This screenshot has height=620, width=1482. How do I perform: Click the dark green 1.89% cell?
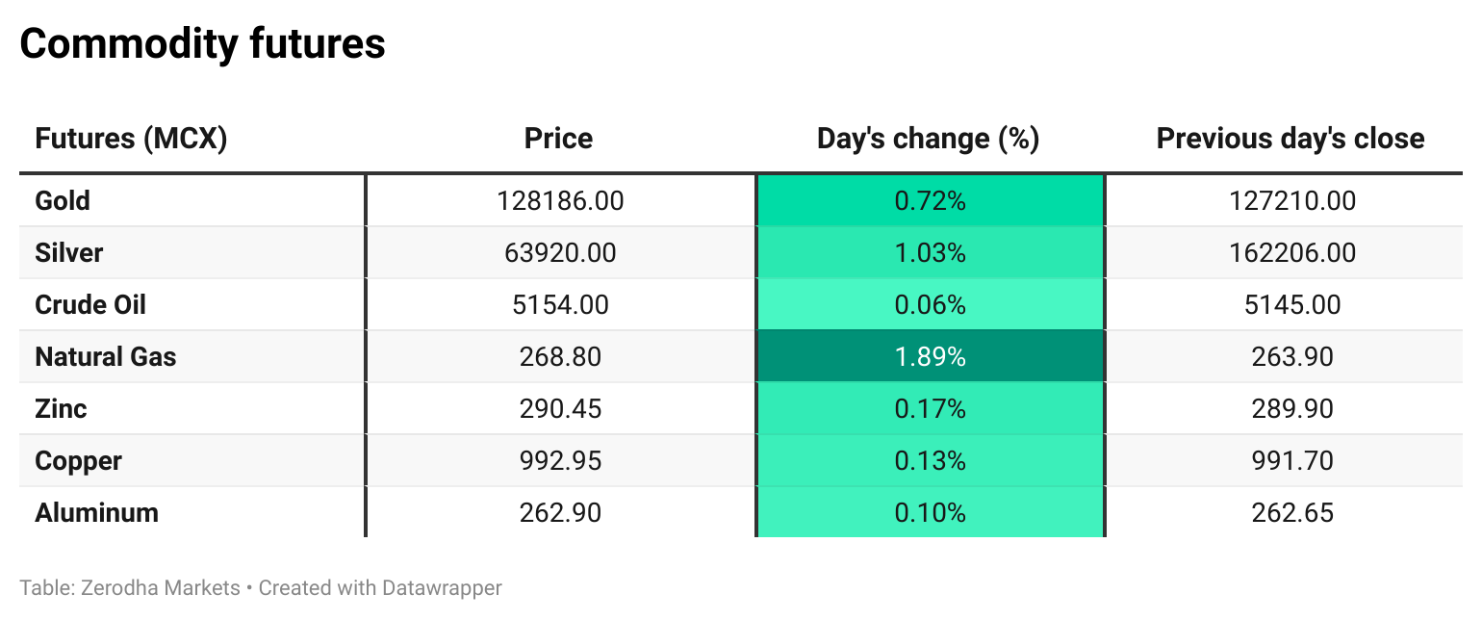pos(930,357)
